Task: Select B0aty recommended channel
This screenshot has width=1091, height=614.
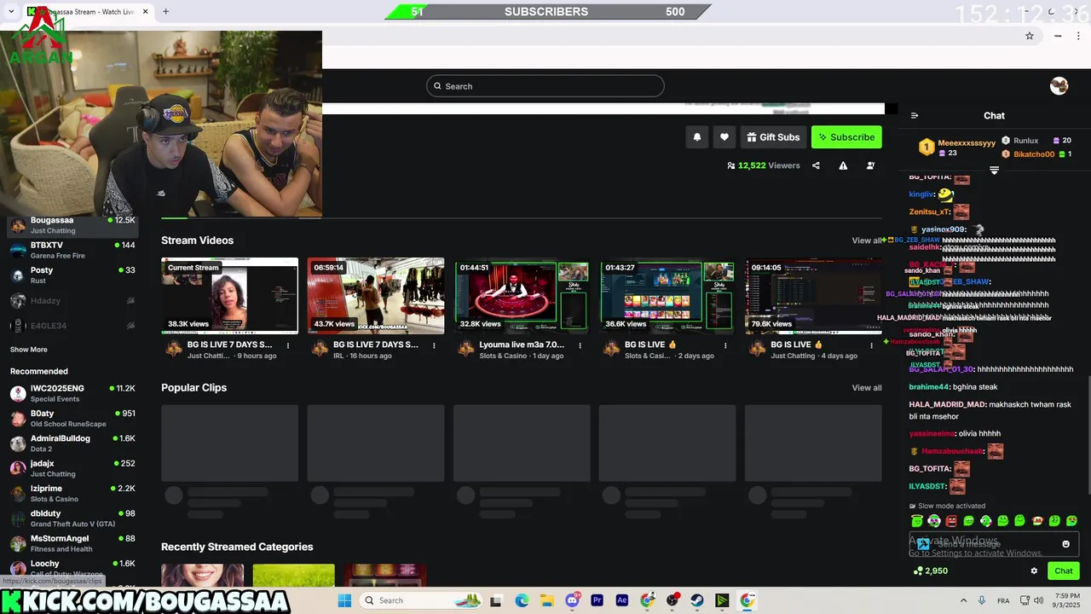Action: [72, 418]
